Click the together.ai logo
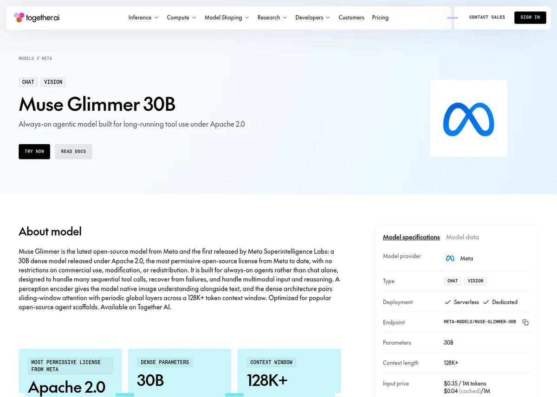 point(37,18)
